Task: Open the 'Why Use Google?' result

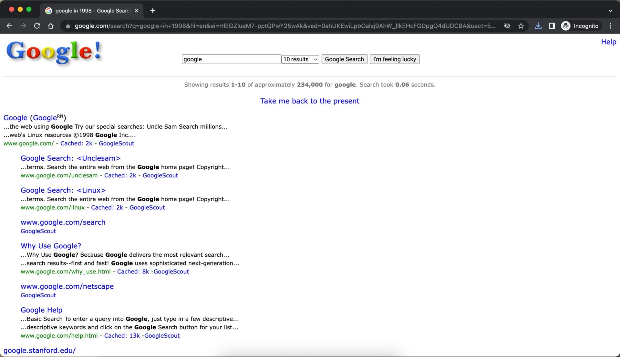Action: pos(51,246)
